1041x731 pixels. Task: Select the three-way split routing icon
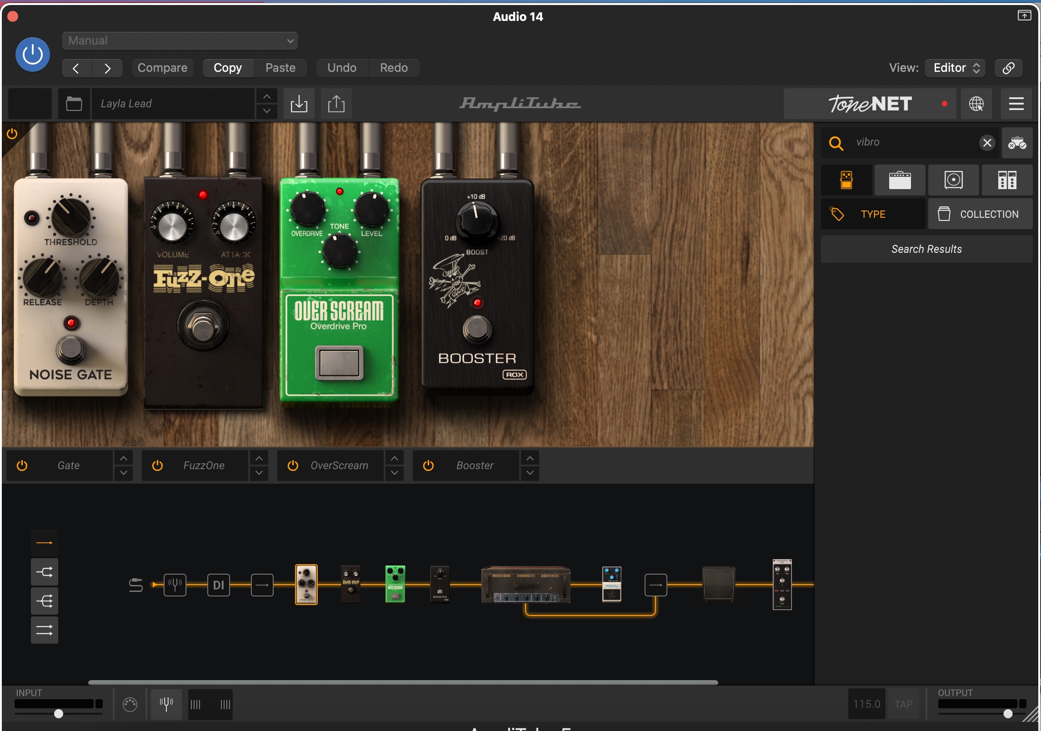tap(45, 601)
